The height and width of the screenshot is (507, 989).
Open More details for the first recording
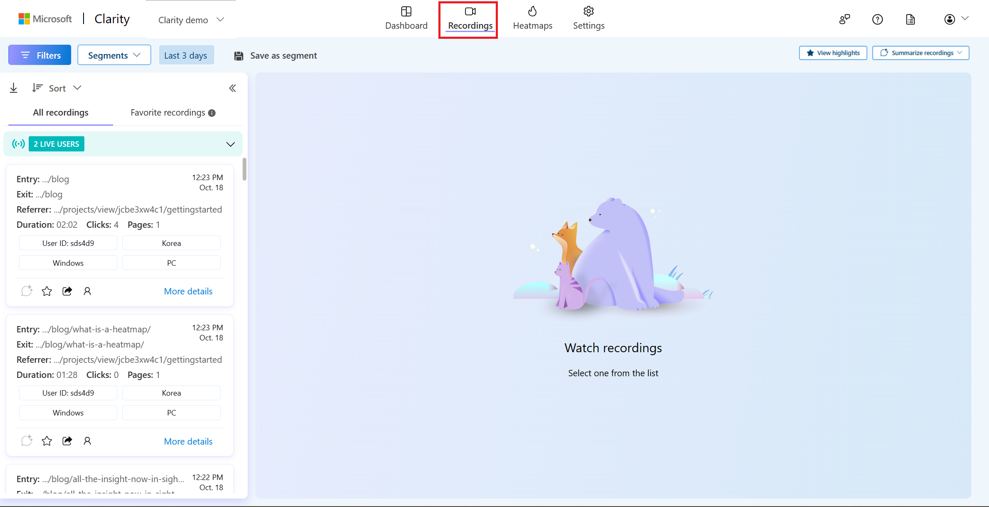tap(188, 291)
